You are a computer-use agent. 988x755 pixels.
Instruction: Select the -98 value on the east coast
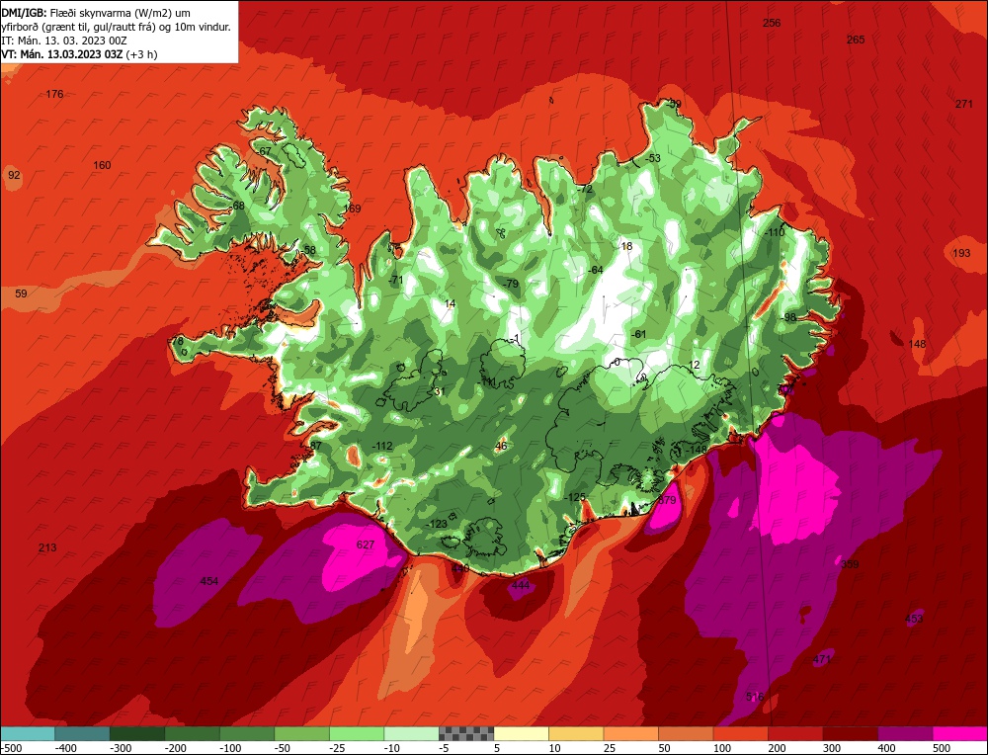coord(788,317)
